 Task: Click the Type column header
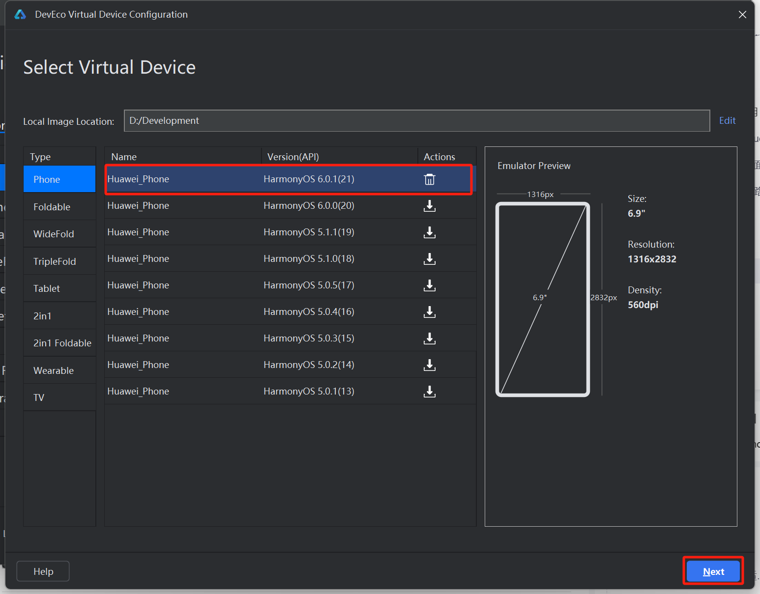point(59,157)
